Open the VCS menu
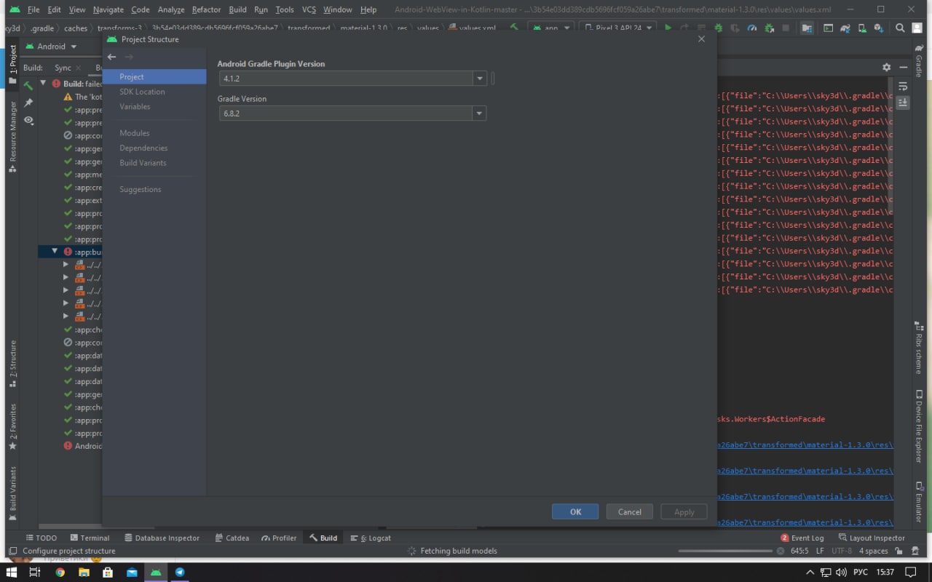The height and width of the screenshot is (582, 932). [x=309, y=9]
